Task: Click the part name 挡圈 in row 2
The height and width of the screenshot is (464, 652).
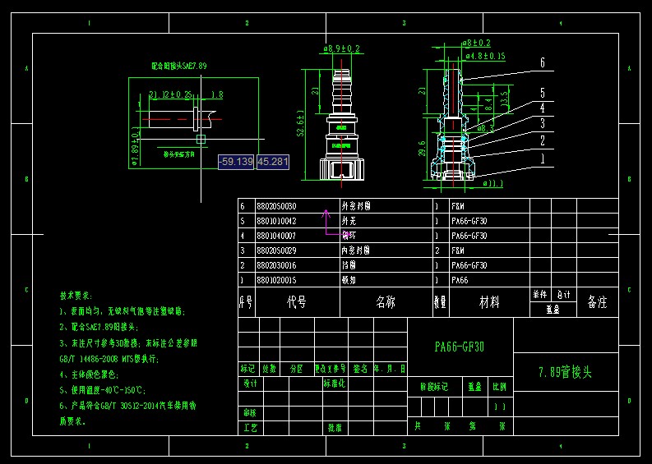Action: [349, 265]
